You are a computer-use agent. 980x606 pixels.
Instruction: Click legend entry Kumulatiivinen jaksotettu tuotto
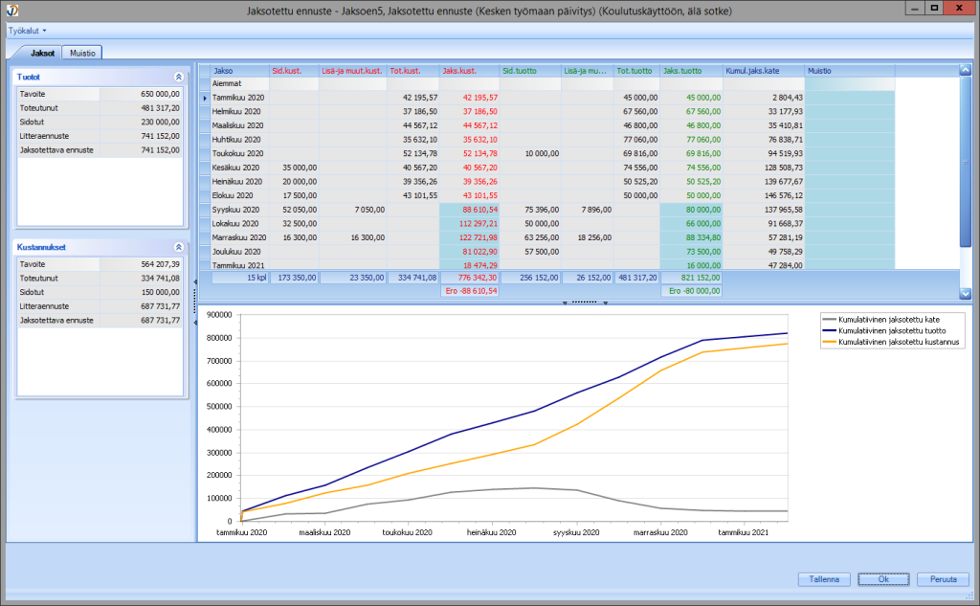coord(884,331)
